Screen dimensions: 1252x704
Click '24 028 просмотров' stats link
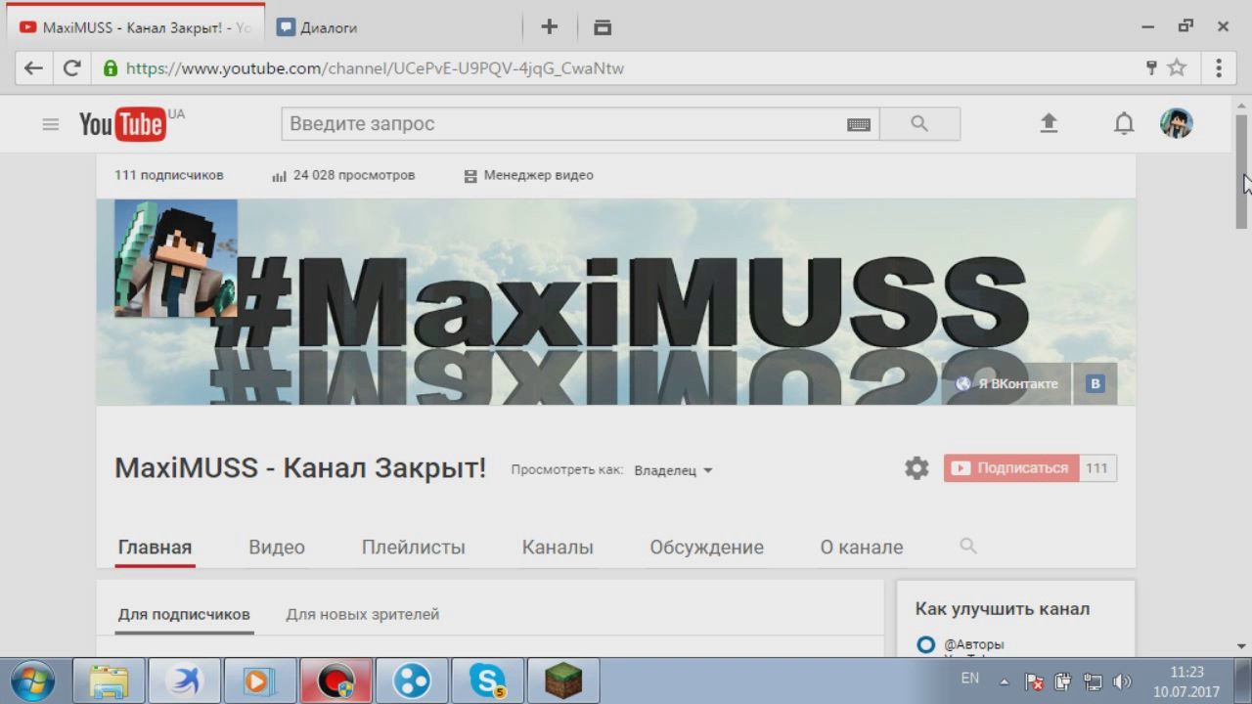[x=343, y=176]
